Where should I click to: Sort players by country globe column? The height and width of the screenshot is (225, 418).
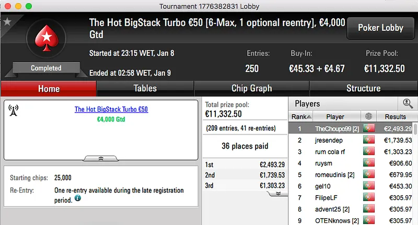(370, 117)
